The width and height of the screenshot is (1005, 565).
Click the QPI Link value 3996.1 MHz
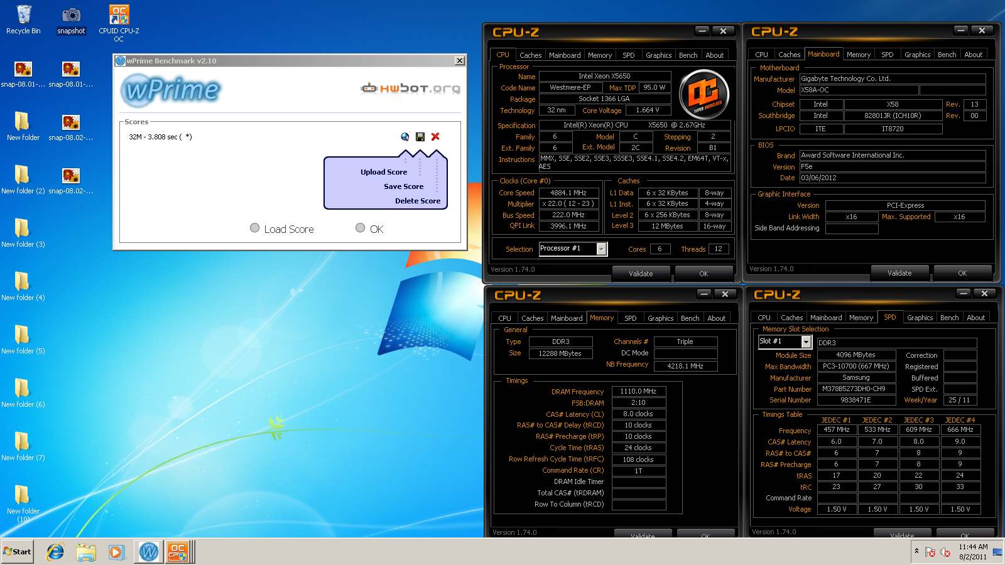[568, 226]
